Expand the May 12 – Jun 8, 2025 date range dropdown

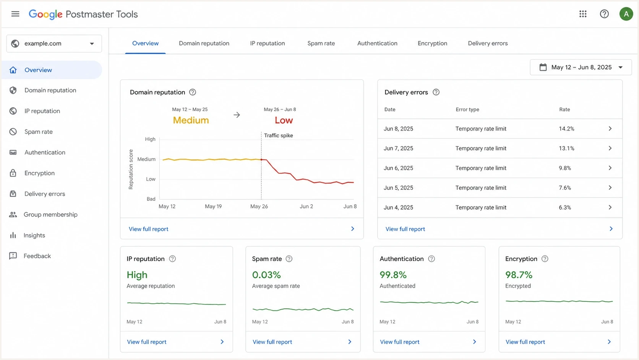click(x=581, y=67)
